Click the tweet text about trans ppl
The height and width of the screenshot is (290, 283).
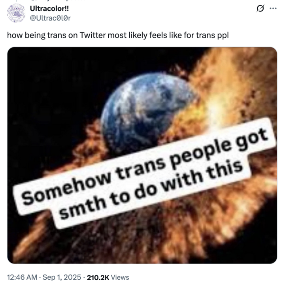point(118,35)
